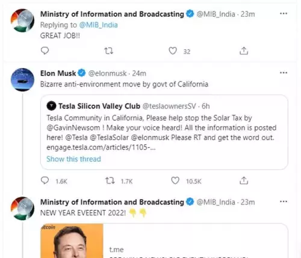
Task: Share the GREAT JOB tweet
Action: coord(244,51)
